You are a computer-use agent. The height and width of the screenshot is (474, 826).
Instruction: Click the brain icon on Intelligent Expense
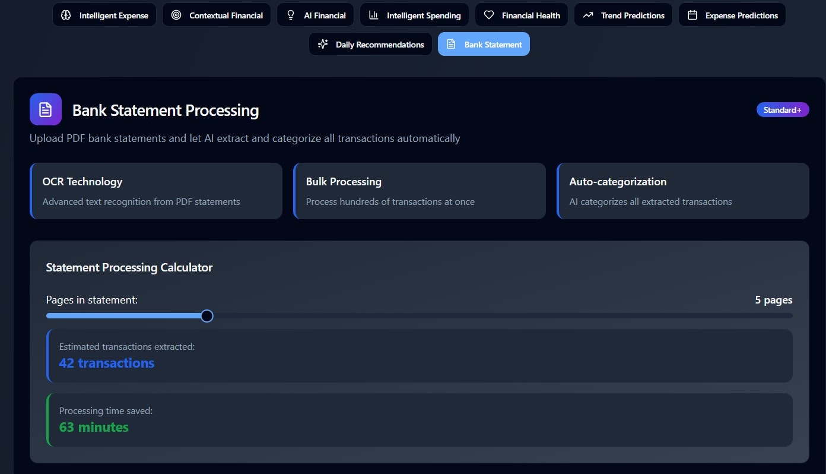(66, 15)
